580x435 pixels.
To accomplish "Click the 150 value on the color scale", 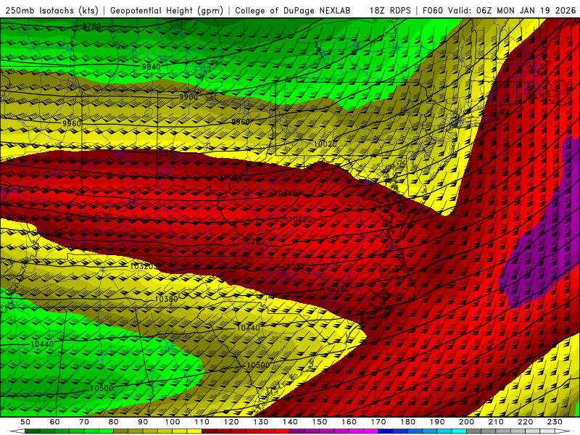I will 320,422.
